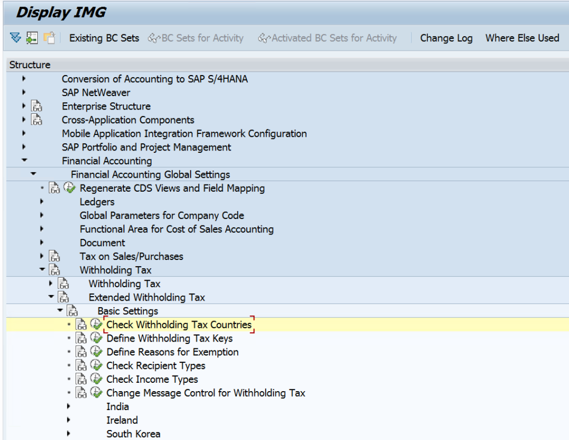Expand Conversion of Accounting to SAP S/4HANA node
569x440 pixels.
click(x=24, y=78)
